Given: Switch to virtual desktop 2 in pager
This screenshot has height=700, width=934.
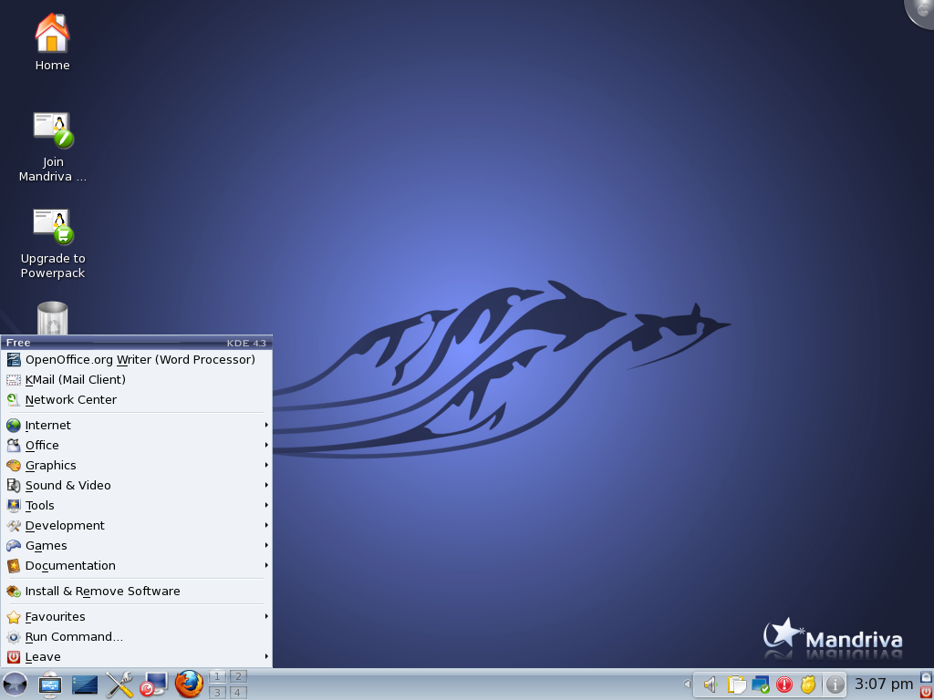Looking at the screenshot, I should pos(238,676).
